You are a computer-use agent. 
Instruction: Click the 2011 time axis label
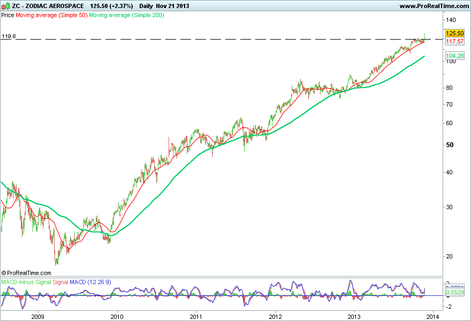[x=196, y=317]
